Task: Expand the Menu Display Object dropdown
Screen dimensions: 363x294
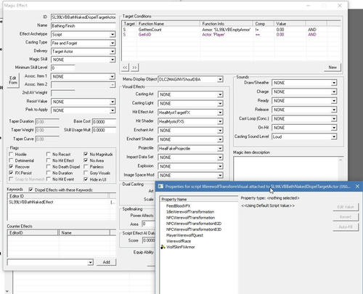Action: coord(220,79)
